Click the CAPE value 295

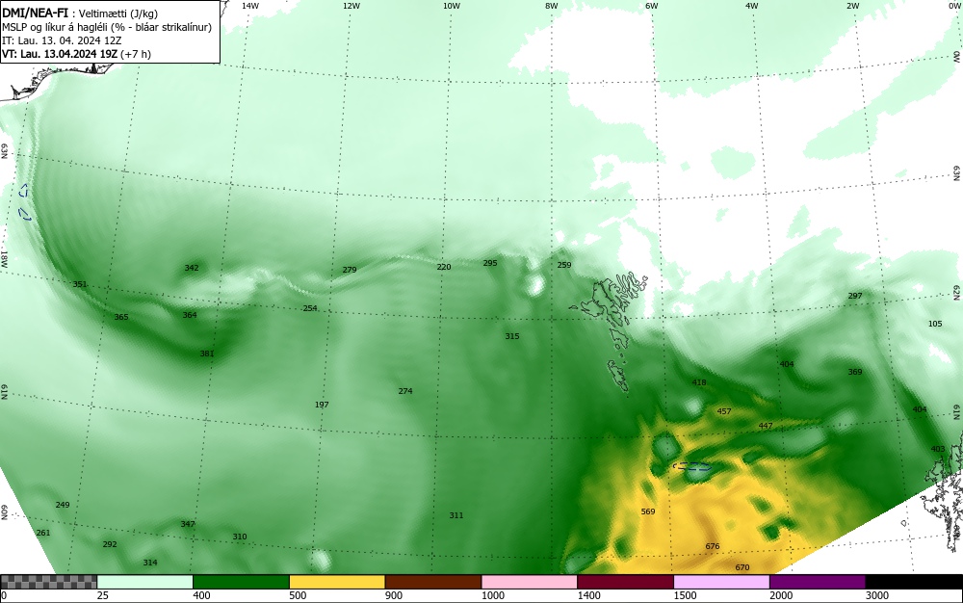click(x=490, y=263)
